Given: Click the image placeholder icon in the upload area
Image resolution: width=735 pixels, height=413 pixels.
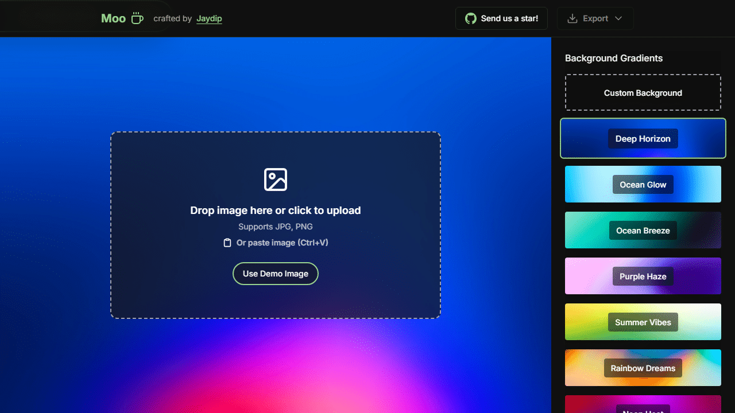Looking at the screenshot, I should coord(276,180).
